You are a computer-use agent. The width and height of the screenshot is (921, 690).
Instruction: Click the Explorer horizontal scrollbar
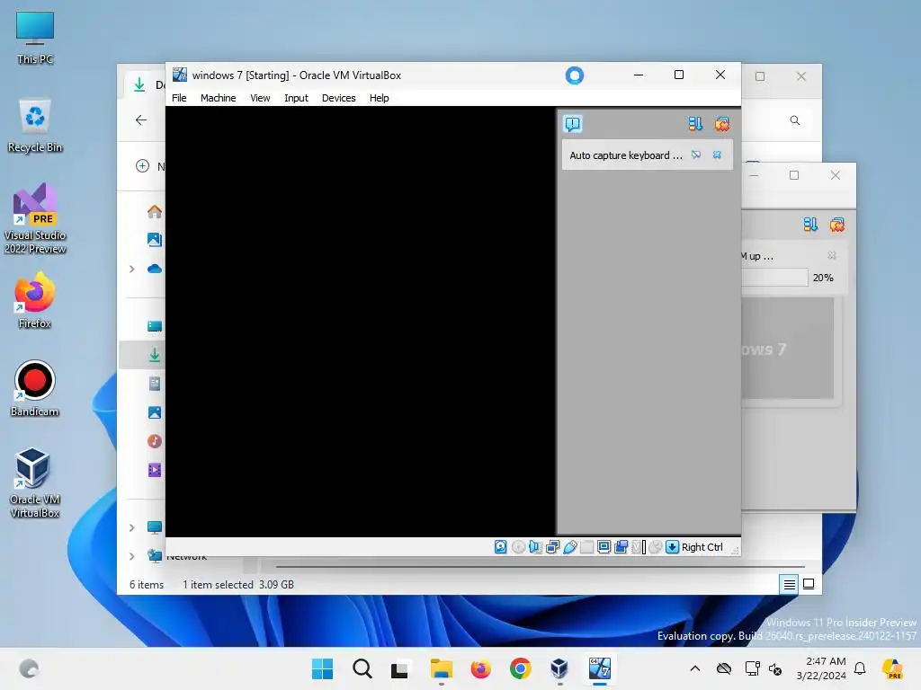click(x=540, y=567)
